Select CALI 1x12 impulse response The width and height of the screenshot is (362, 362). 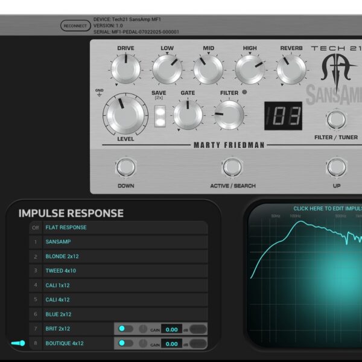(118, 285)
